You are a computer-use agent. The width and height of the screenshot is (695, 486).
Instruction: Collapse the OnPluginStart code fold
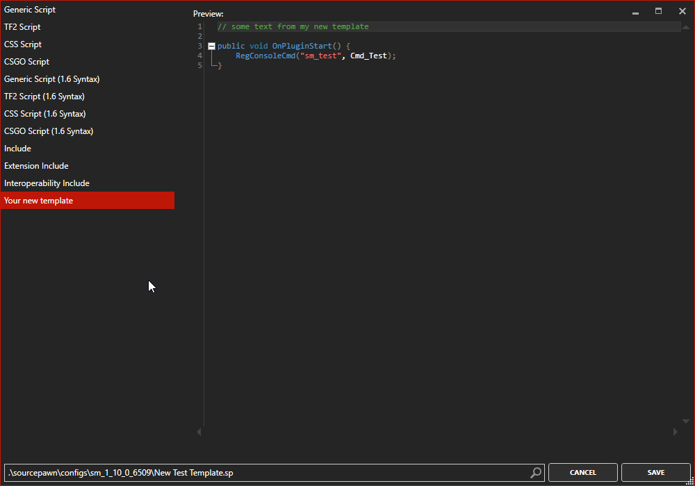pos(211,46)
